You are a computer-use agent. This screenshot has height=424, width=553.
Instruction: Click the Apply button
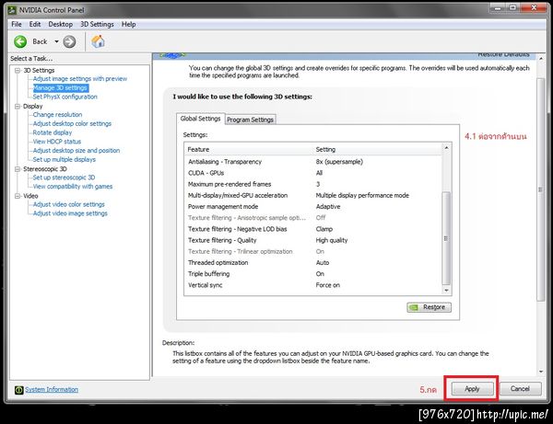pos(472,389)
